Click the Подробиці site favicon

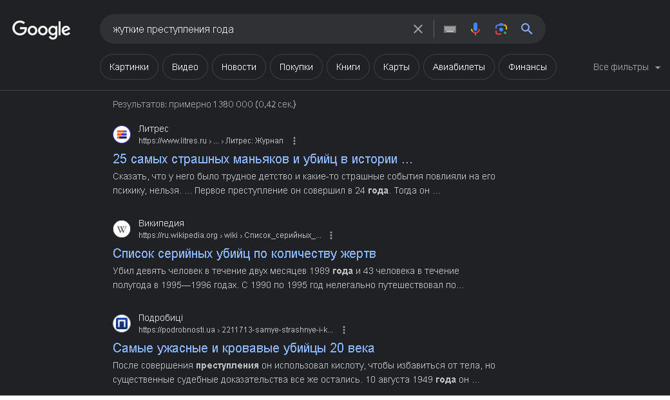[122, 323]
